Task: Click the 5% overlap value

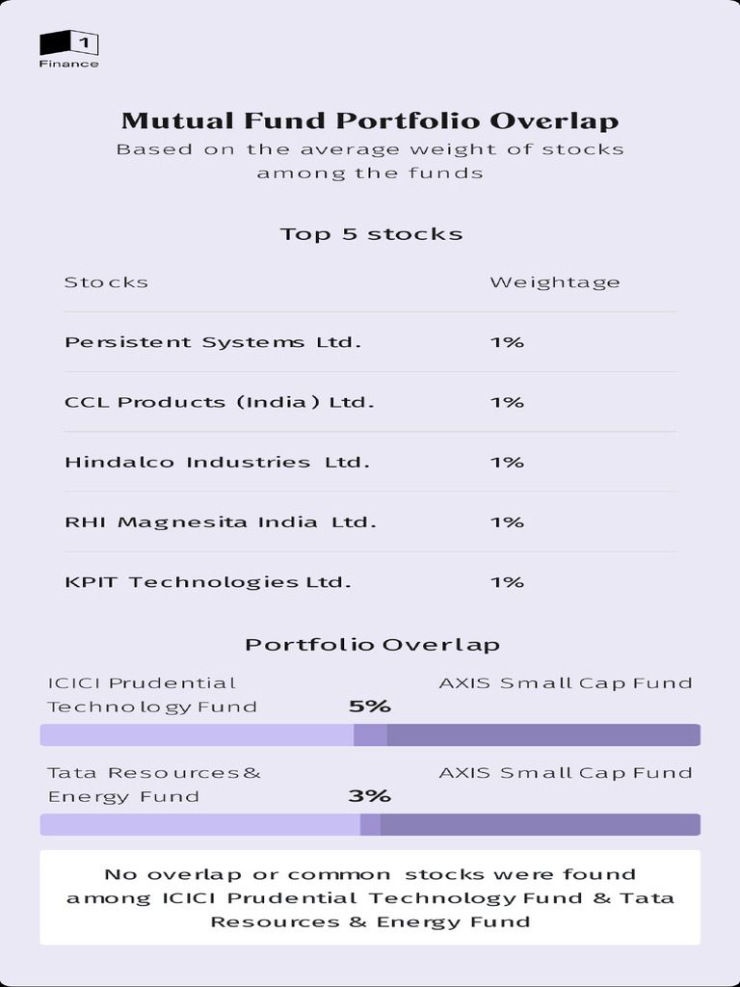Action: [x=369, y=707]
